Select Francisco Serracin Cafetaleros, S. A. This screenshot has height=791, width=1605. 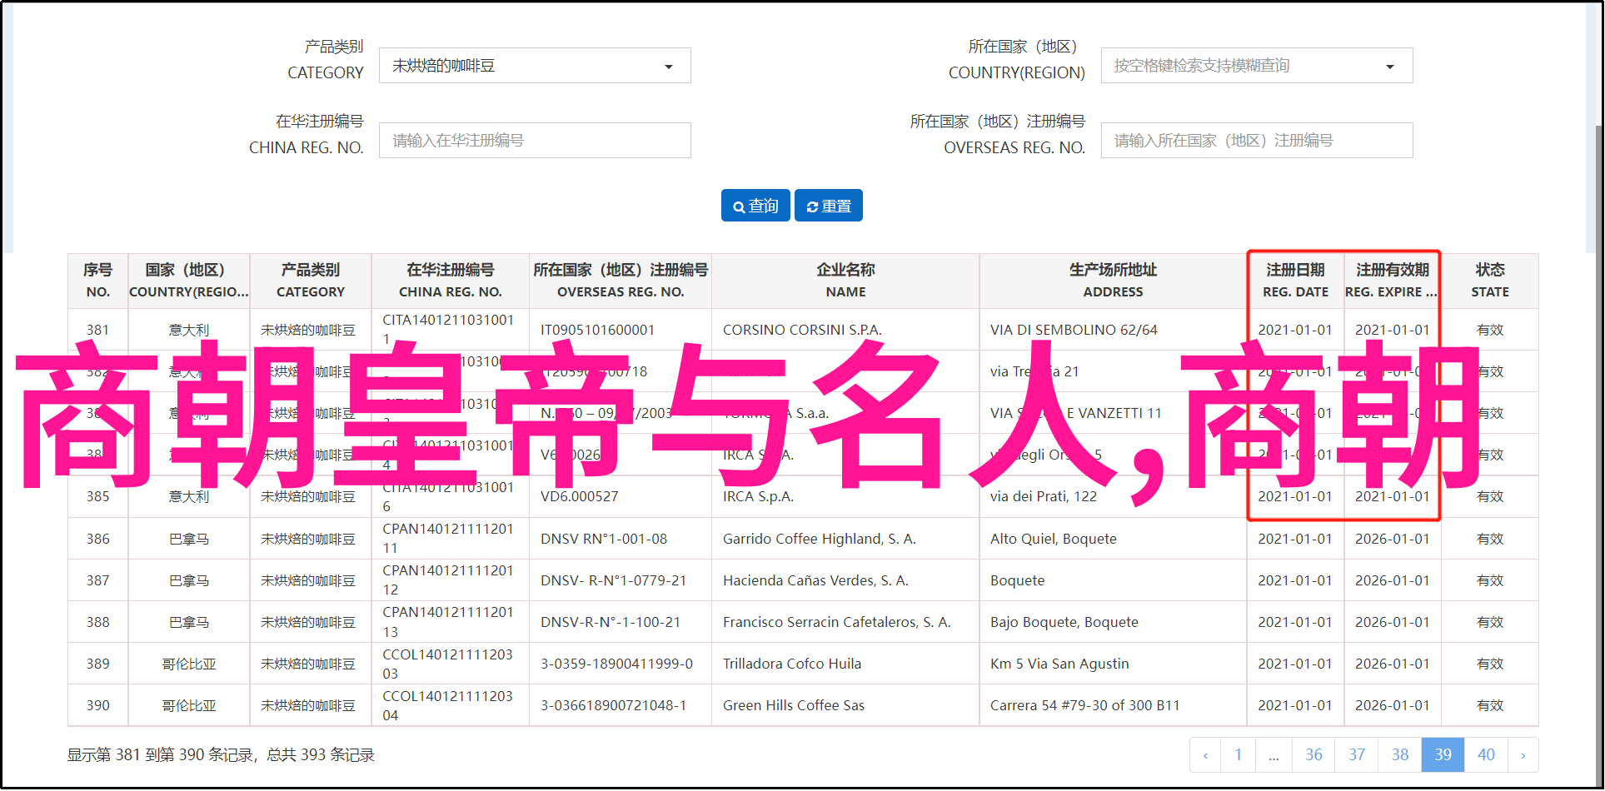[837, 622]
